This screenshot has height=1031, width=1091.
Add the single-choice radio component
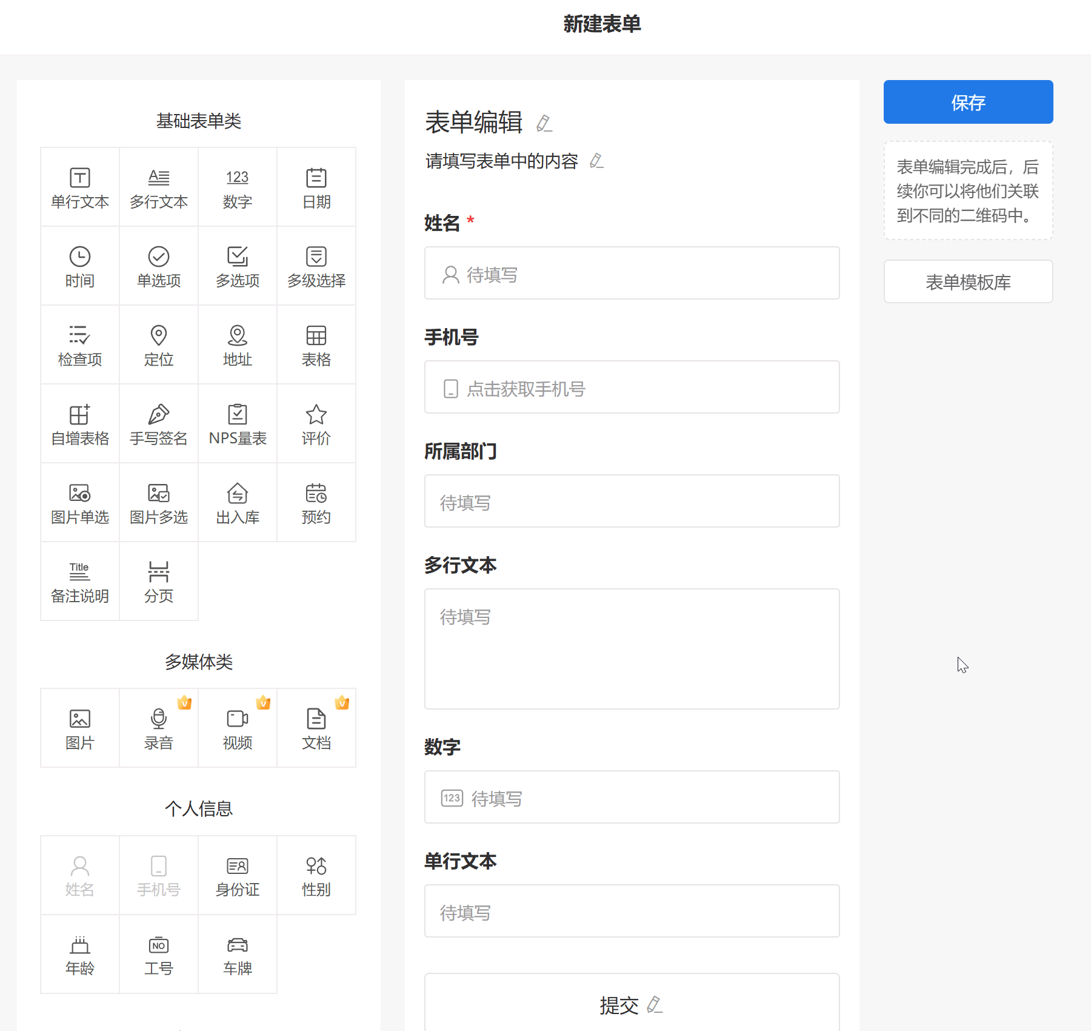click(159, 266)
